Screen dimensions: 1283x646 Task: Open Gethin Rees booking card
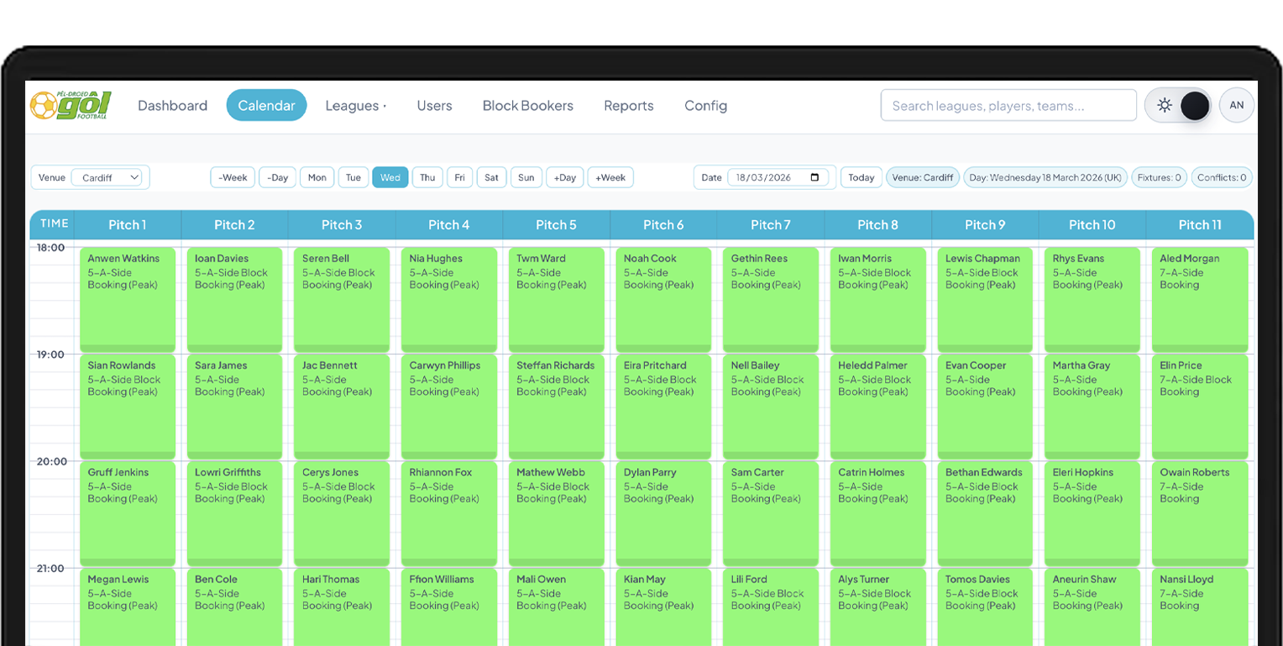(x=771, y=299)
